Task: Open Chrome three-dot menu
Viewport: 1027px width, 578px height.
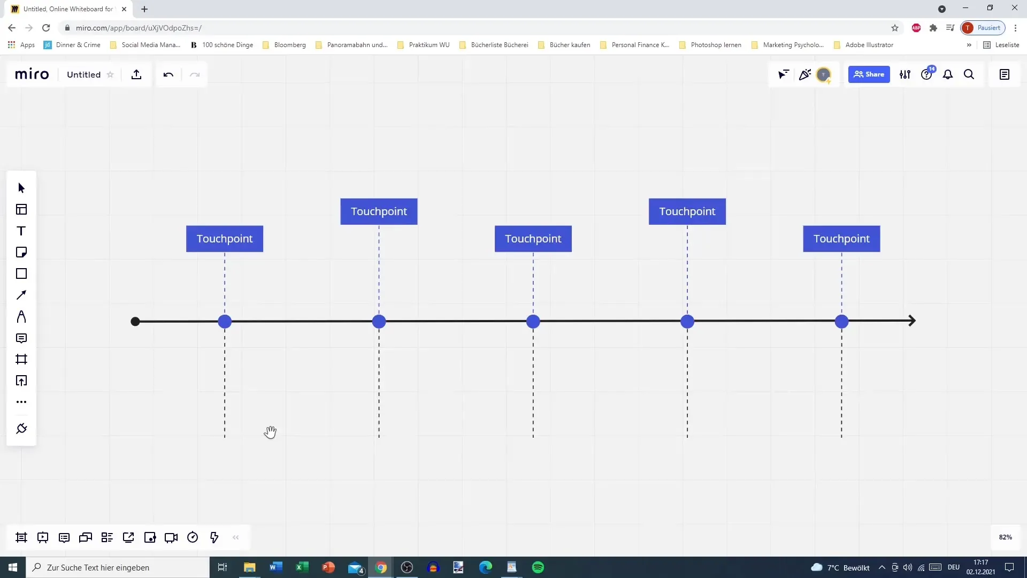Action: 1015,28
